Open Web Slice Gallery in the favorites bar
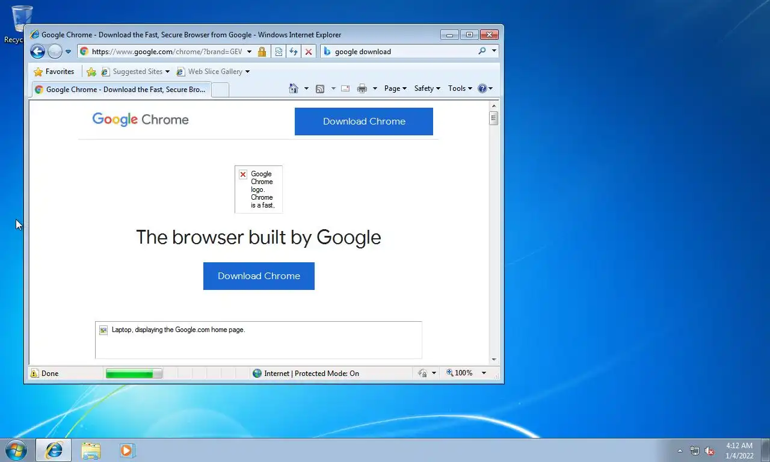This screenshot has width=770, height=462. click(x=209, y=72)
